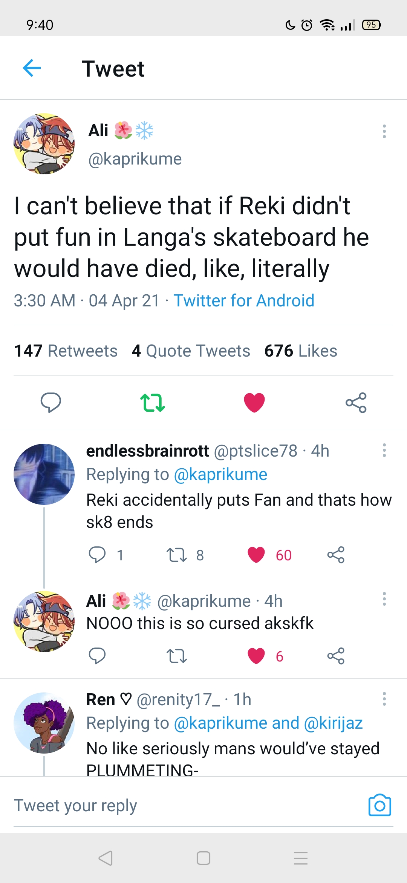
Task: Share endlessbrainrott's reply
Action: 336,555
